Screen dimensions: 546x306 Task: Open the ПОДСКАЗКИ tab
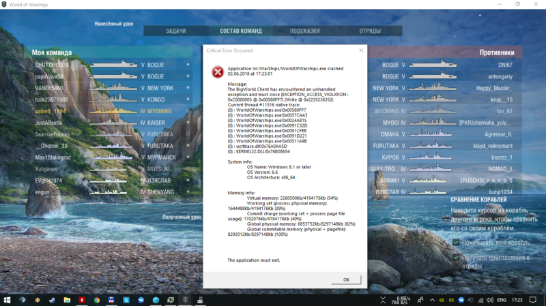(305, 31)
